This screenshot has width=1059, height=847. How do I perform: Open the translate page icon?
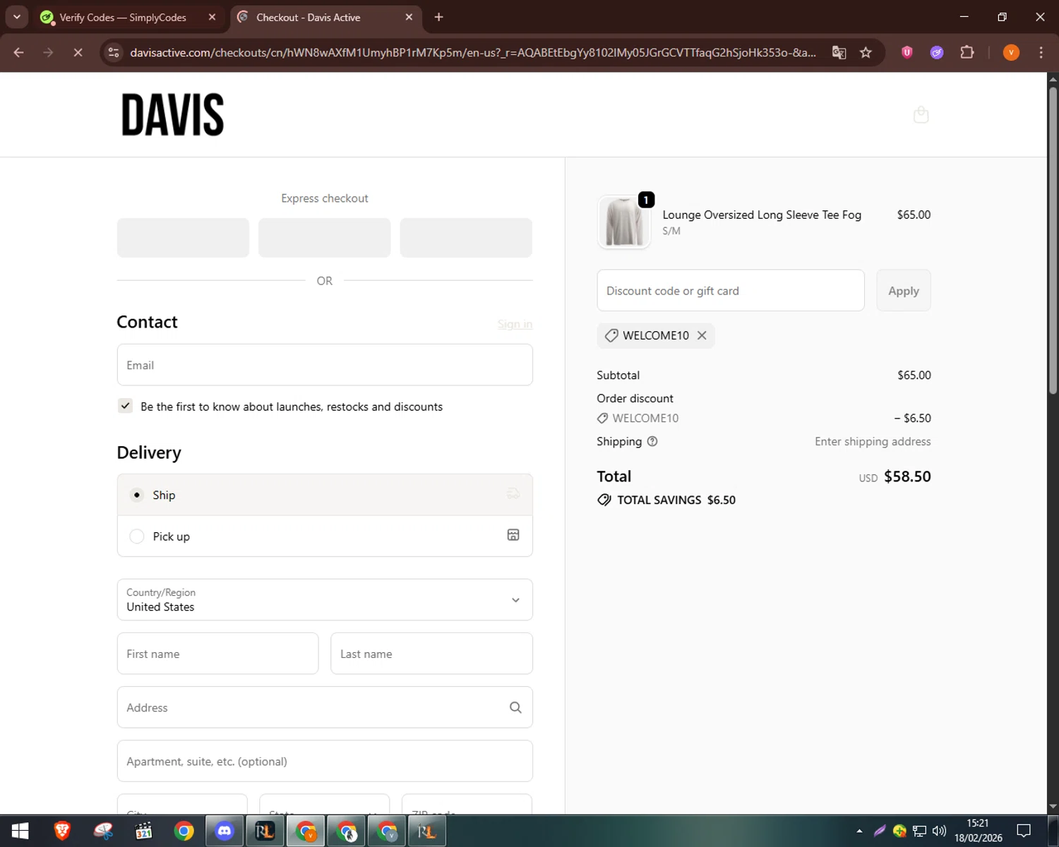point(839,52)
